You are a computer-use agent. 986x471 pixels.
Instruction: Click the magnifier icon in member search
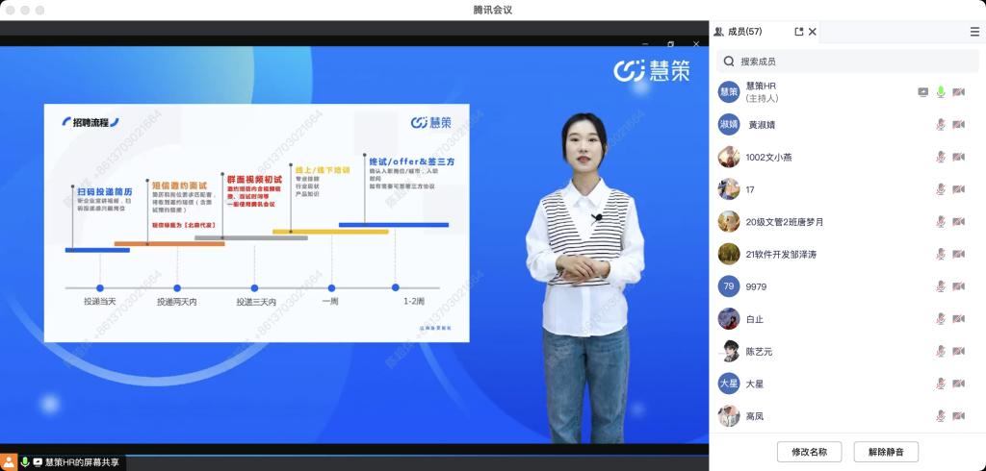tap(730, 62)
